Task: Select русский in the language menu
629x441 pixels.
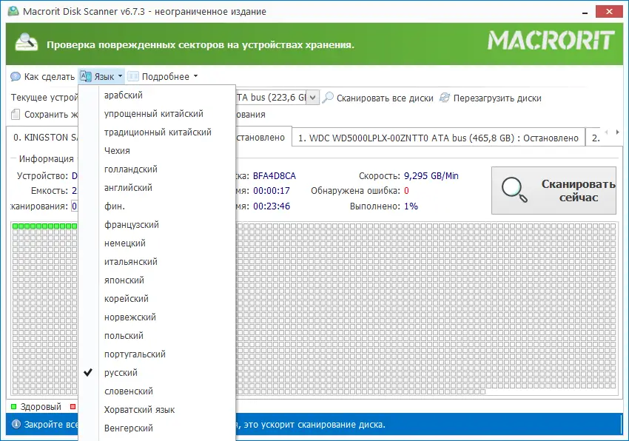Action: (x=122, y=372)
